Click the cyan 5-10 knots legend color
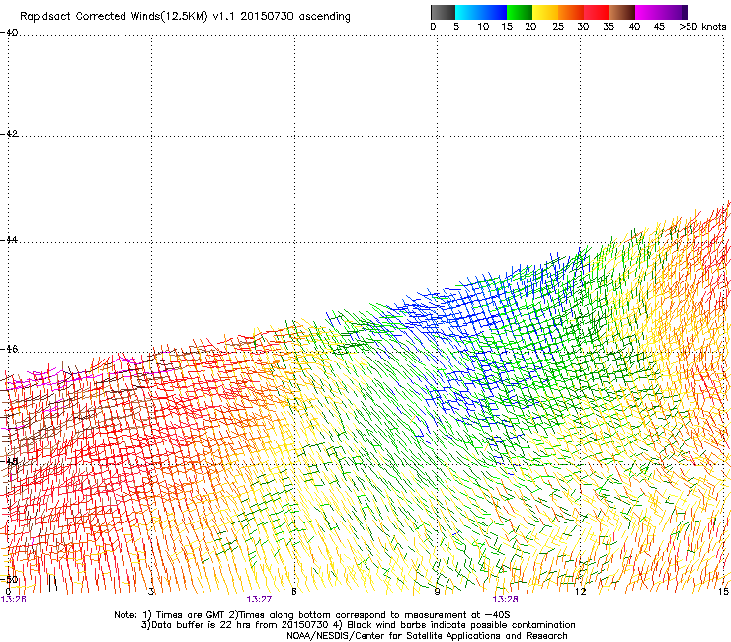 (468, 12)
